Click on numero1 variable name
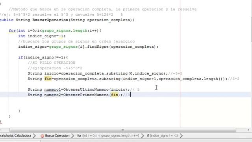This screenshot has height=142, width=252. pyautogui.click(x=52, y=90)
